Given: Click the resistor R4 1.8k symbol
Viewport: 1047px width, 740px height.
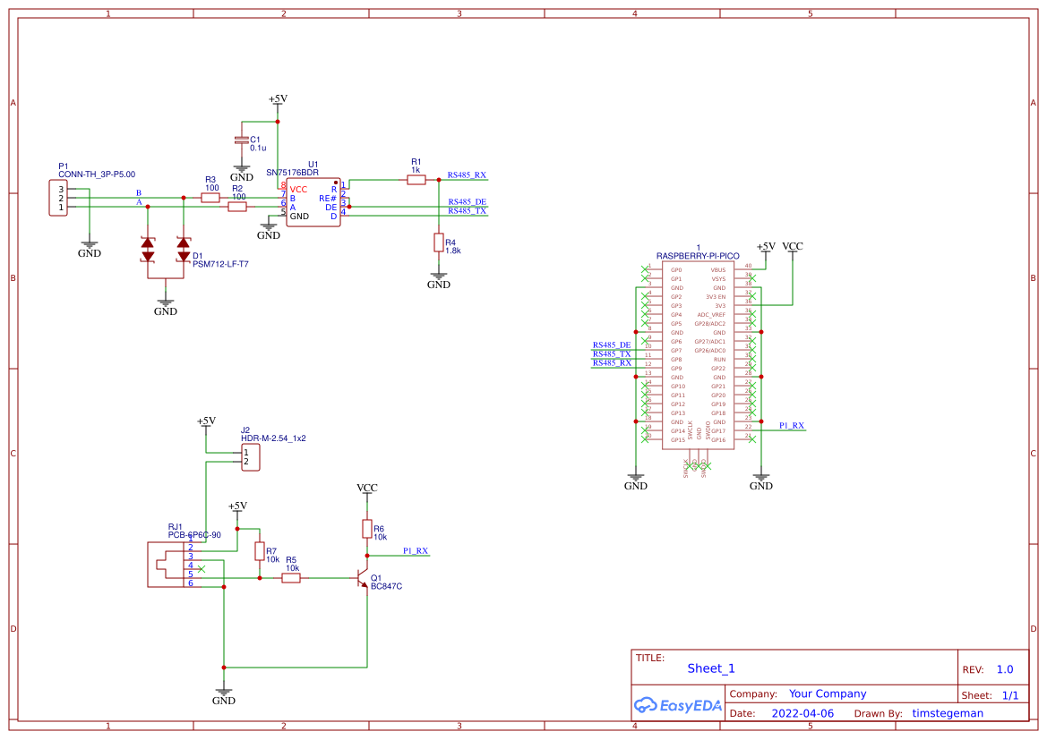Looking at the screenshot, I should [438, 244].
